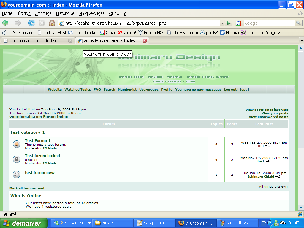Open the Fichier menu

coord(8,13)
